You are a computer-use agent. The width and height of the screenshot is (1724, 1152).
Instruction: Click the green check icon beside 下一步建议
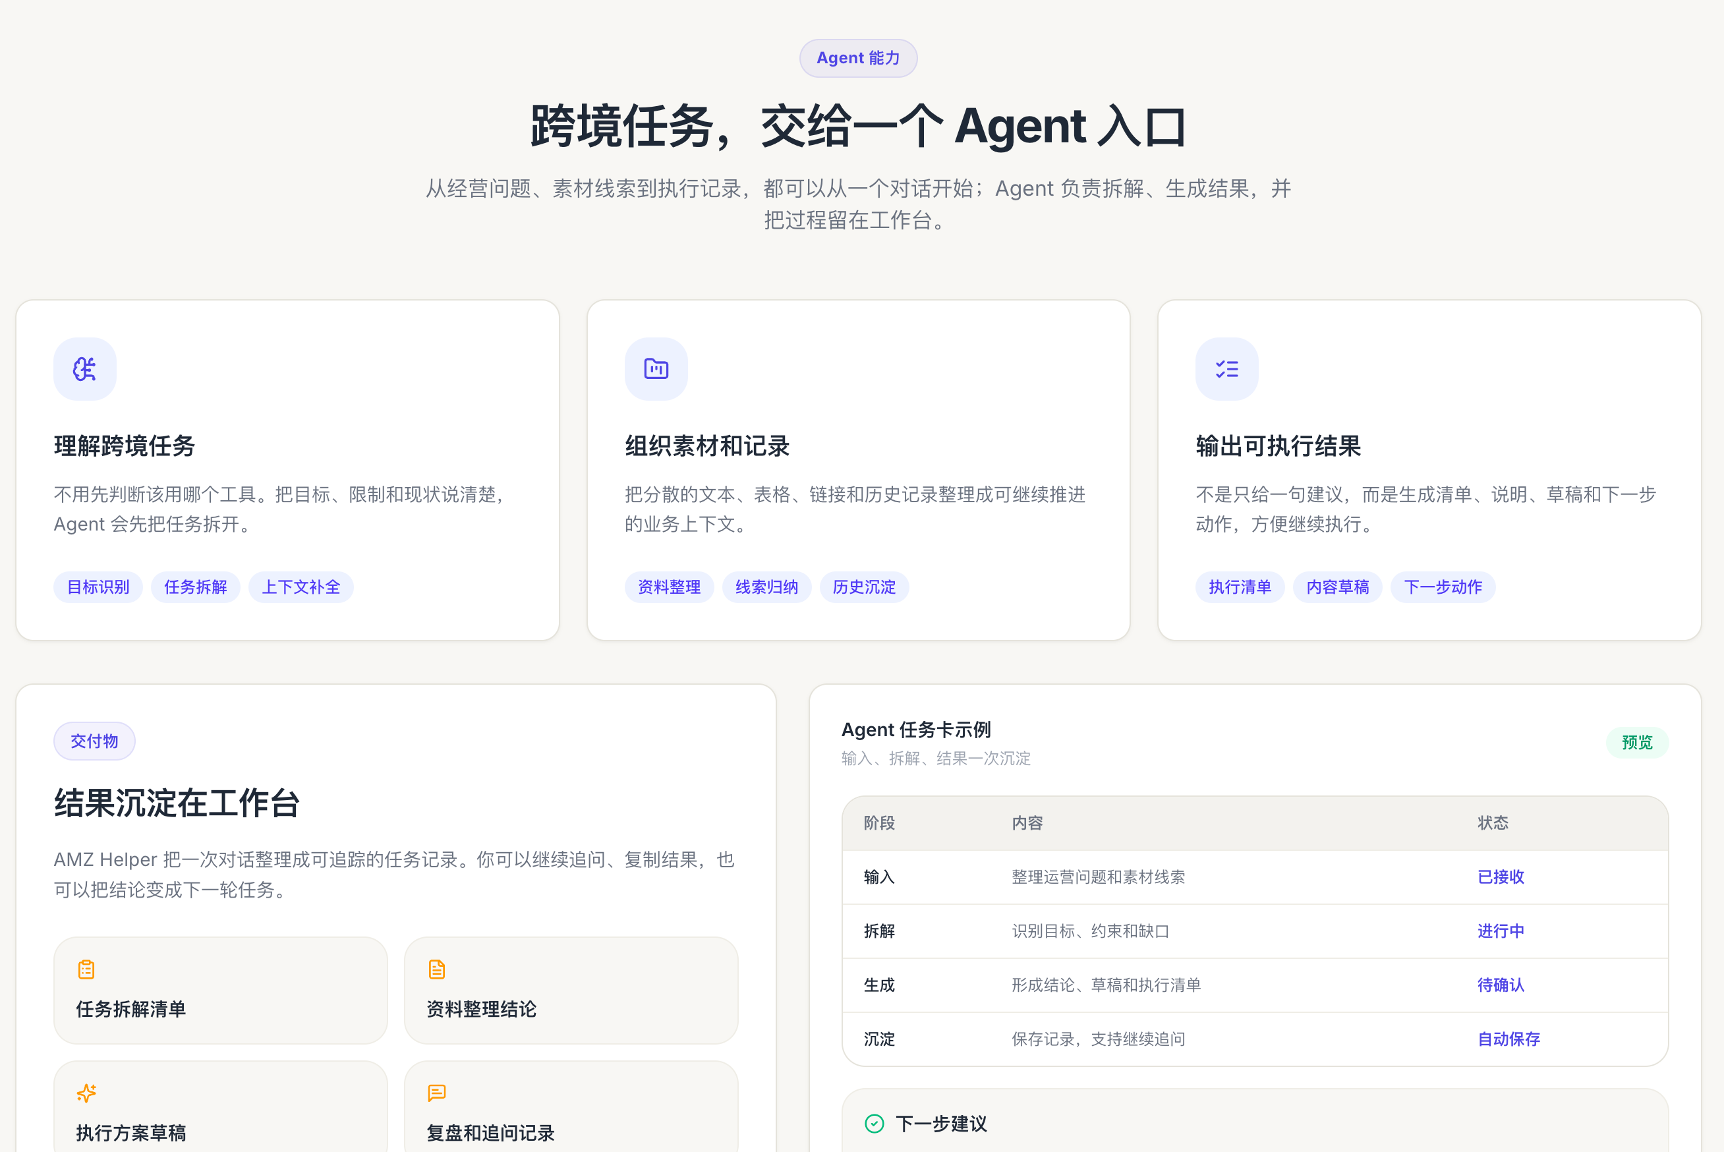point(874,1124)
